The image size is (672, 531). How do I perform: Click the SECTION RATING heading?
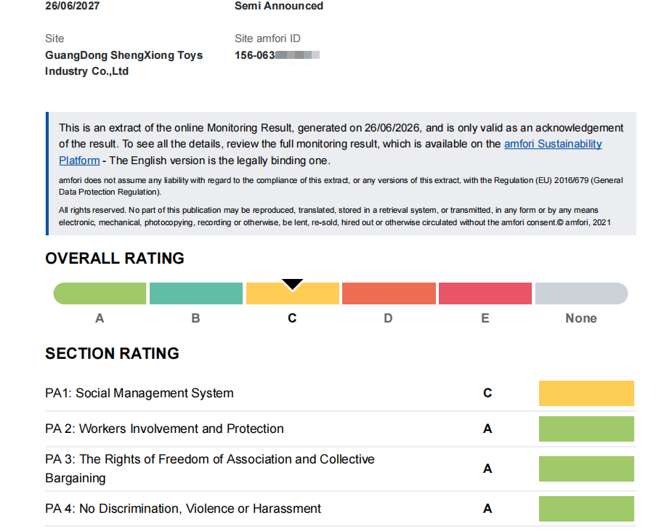point(113,354)
